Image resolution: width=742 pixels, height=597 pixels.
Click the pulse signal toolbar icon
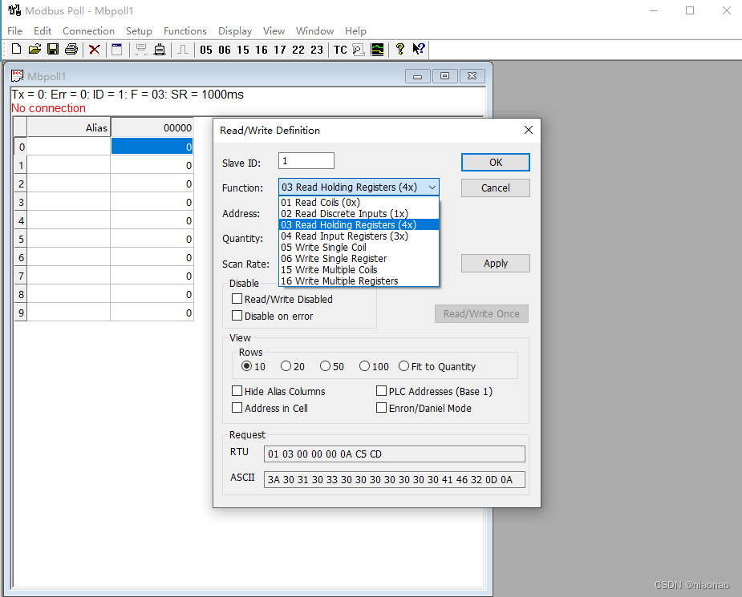183,50
